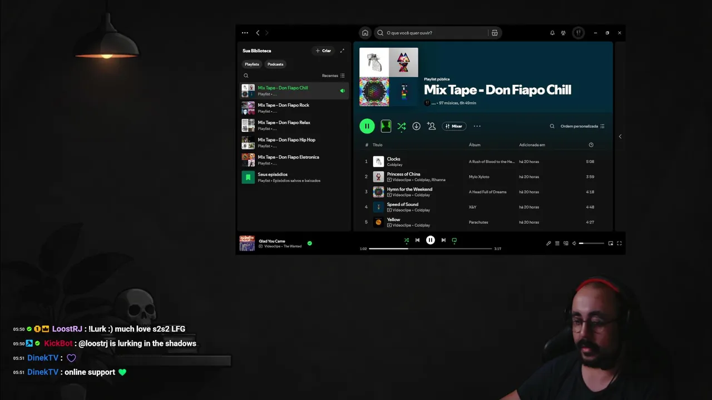712x400 pixels.
Task: Download the playlist with arrow icon
Action: 416,126
